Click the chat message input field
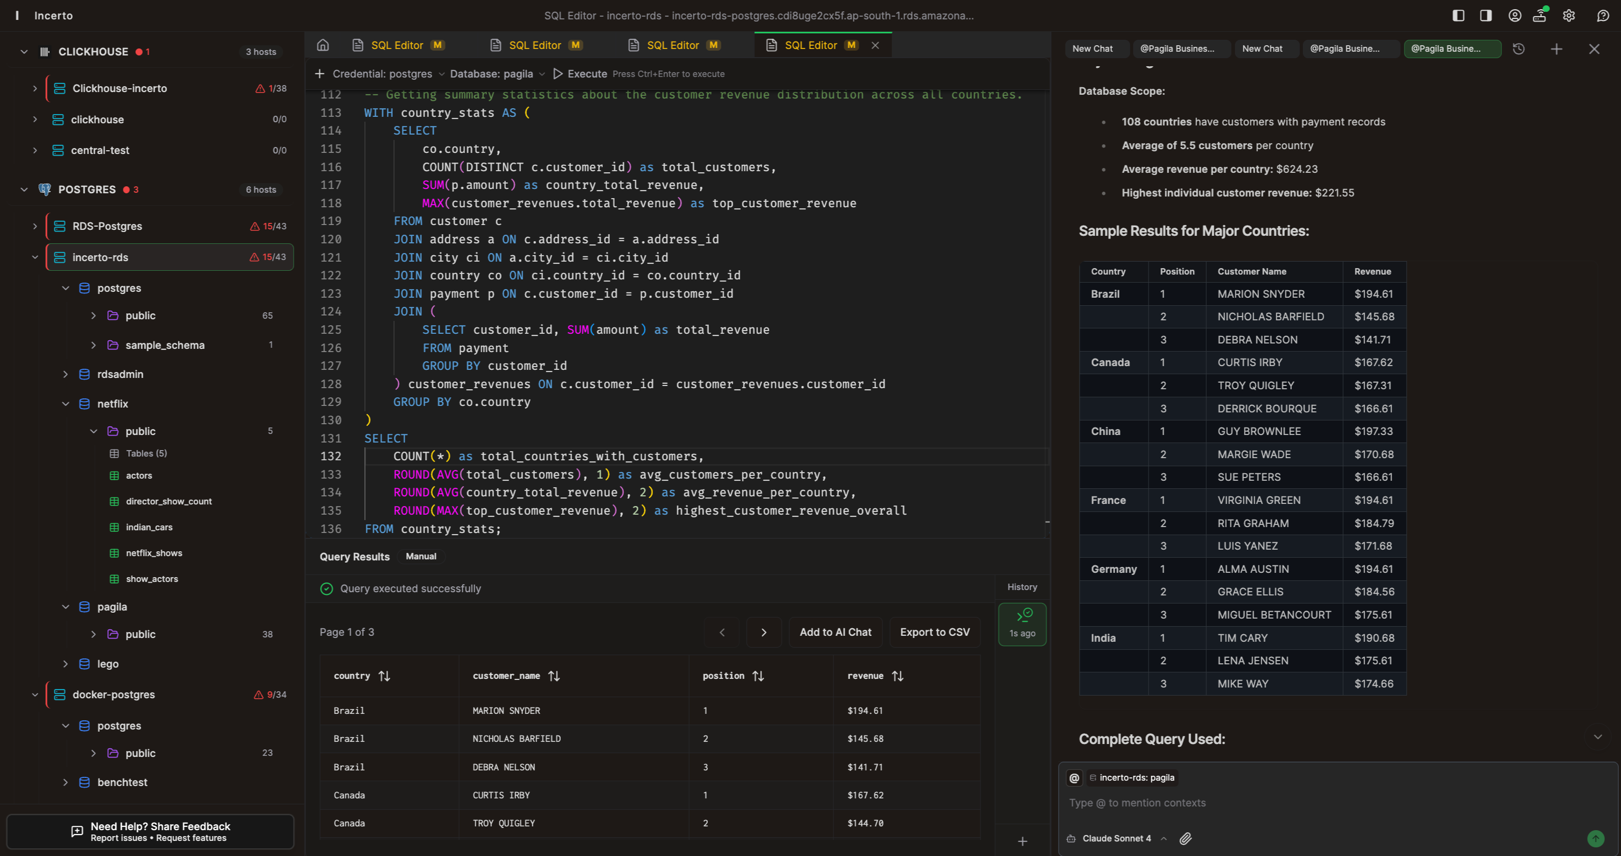 (x=1321, y=803)
